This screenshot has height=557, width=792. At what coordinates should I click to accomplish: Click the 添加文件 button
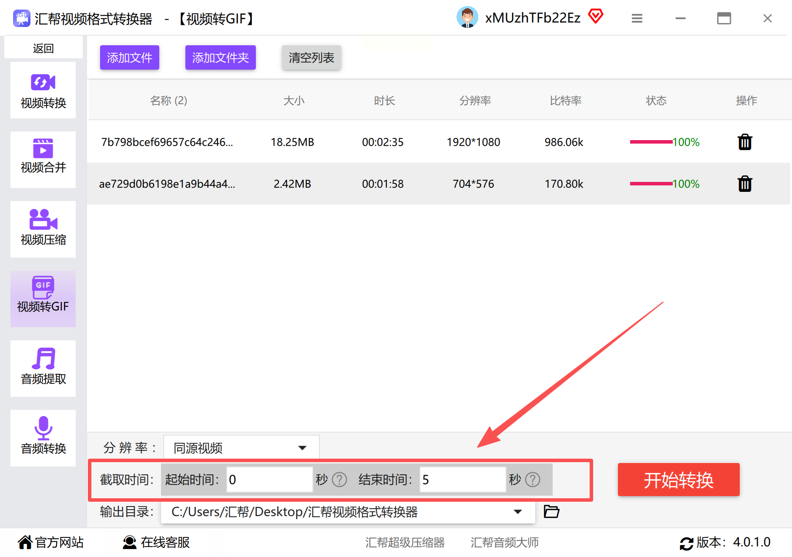pyautogui.click(x=130, y=57)
